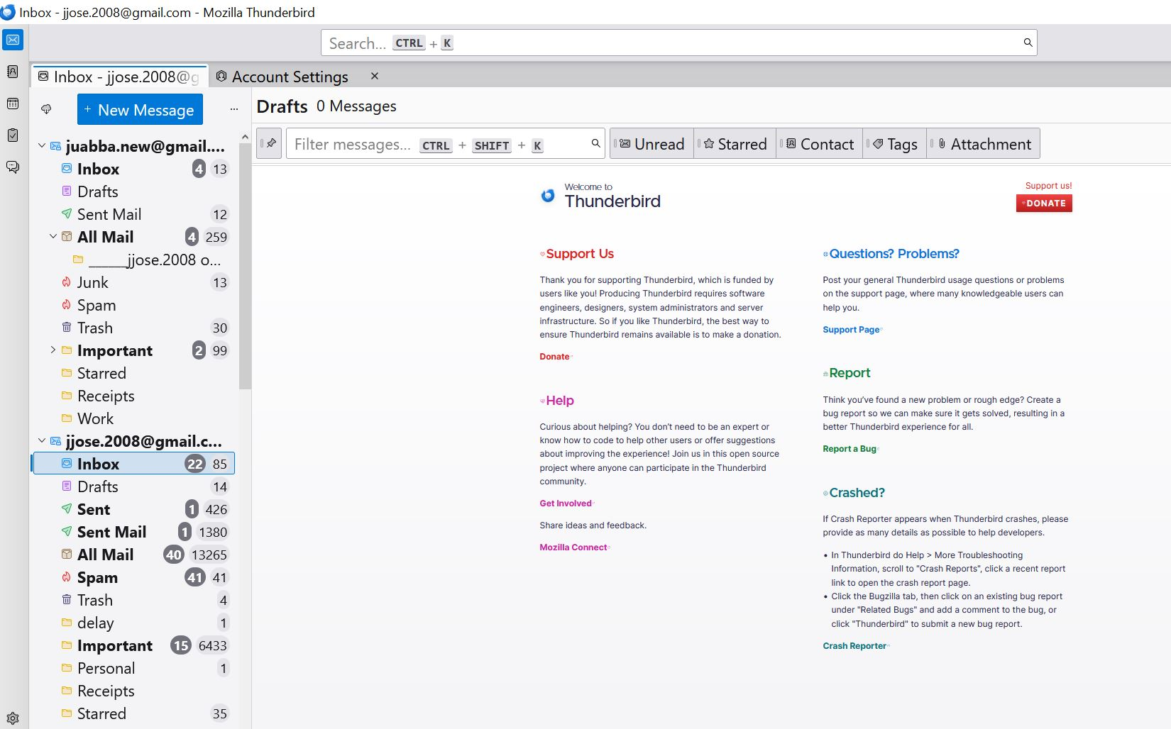Switch to the Account Settings tab
The height and width of the screenshot is (729, 1171).
click(x=290, y=77)
